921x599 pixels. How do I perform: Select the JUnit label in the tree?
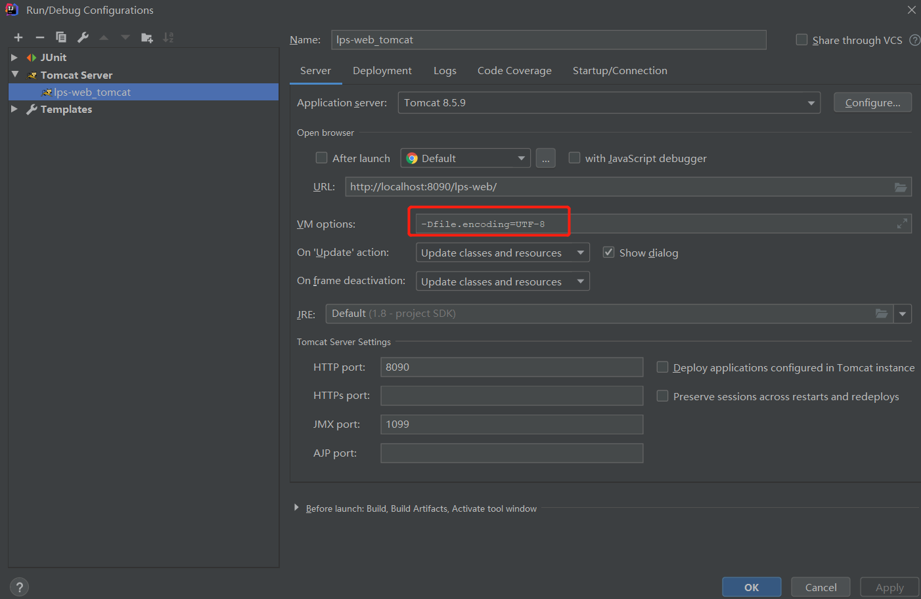pyautogui.click(x=53, y=58)
